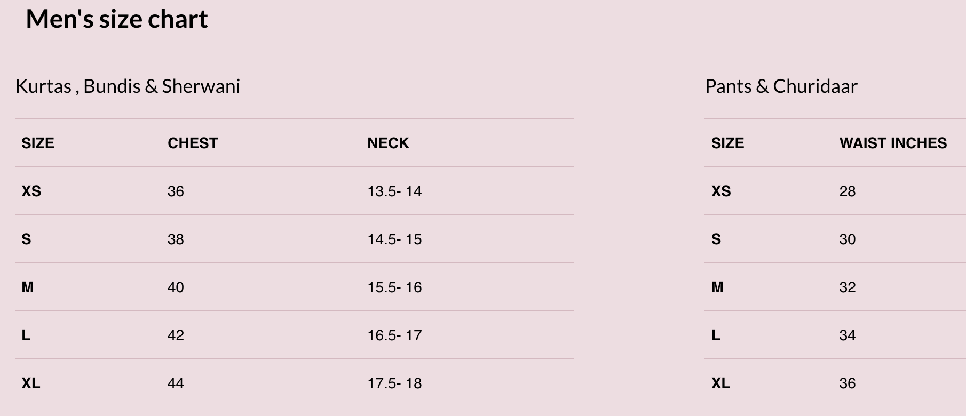Click the SIZE header in pants table
Image resolution: width=966 pixels, height=416 pixels.
pos(727,143)
